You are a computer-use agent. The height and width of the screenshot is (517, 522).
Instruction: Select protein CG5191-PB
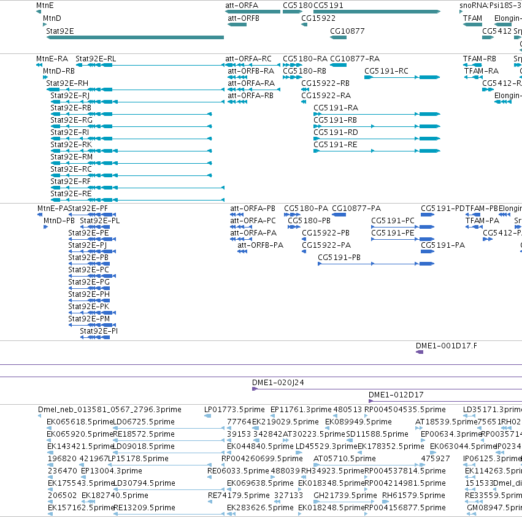point(376,264)
